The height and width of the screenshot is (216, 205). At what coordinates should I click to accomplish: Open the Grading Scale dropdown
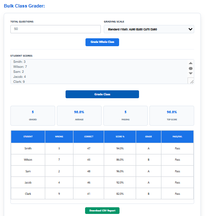[149, 29]
